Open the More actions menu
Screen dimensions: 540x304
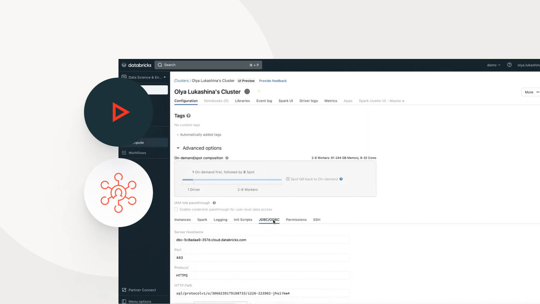[531, 92]
